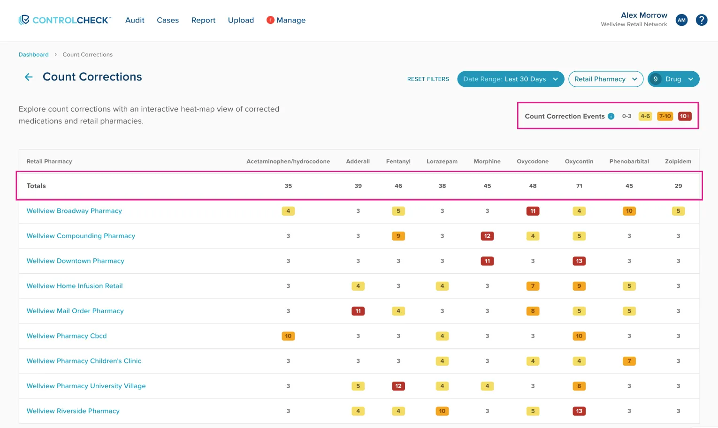The height and width of the screenshot is (428, 718).
Task: Open Wellview Riverside Pharmacy link
Action: click(73, 411)
